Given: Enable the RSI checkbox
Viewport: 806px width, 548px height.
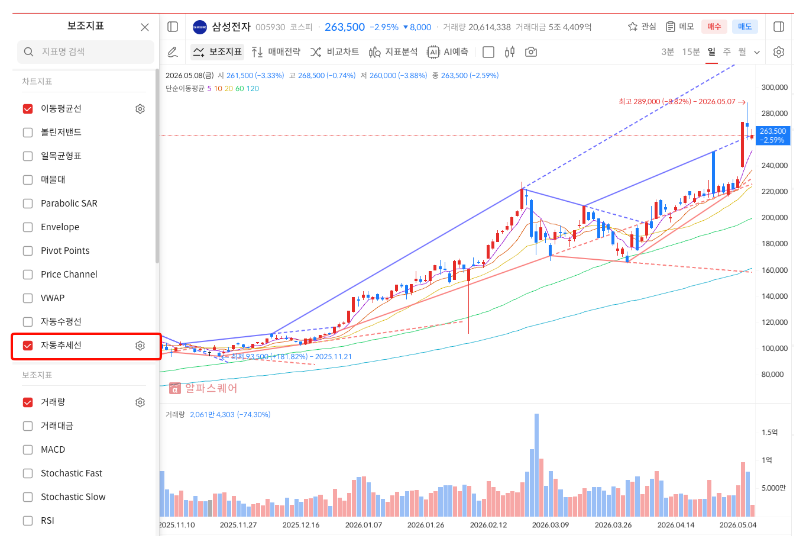Looking at the screenshot, I should coord(28,521).
